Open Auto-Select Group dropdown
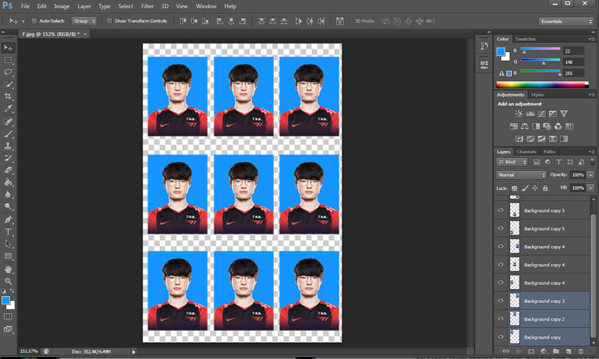This screenshot has height=359, width=599. [x=84, y=21]
